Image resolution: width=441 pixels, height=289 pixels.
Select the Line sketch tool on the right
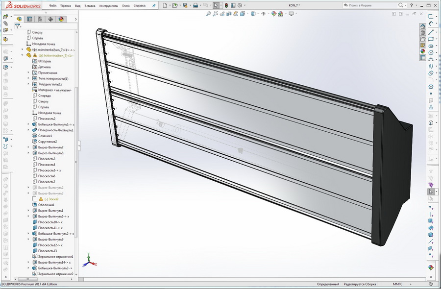point(432,33)
